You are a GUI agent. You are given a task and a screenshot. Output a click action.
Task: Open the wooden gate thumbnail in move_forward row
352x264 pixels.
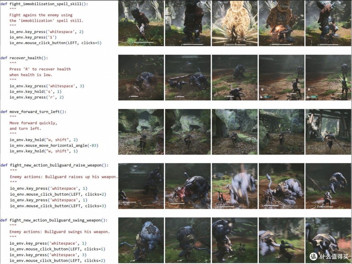click(329, 132)
